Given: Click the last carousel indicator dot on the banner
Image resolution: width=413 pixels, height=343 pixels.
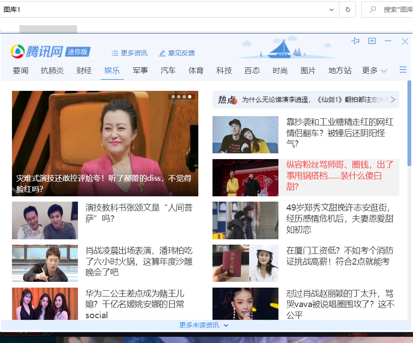Looking at the screenshot, I should (189, 97).
